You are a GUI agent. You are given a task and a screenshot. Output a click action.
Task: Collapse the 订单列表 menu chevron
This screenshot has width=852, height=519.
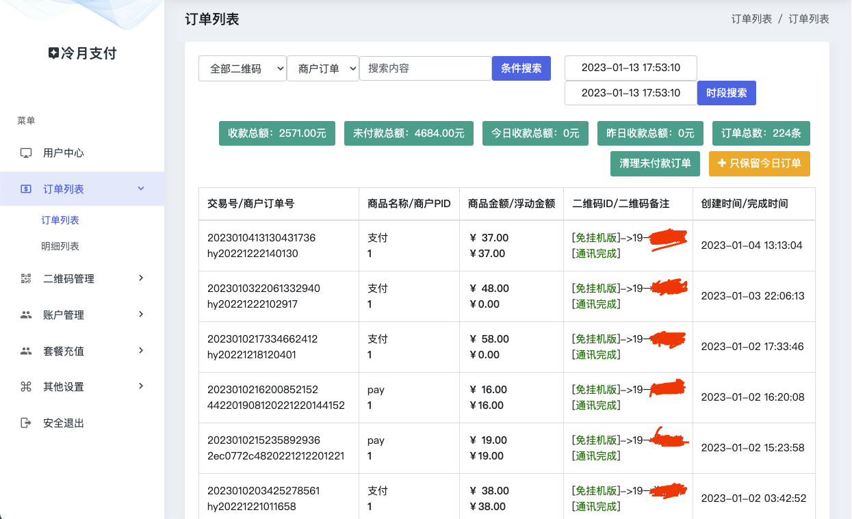[141, 189]
